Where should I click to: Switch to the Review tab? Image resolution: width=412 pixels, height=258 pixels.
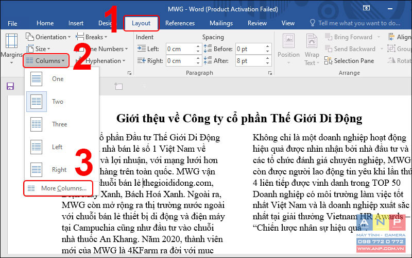tap(257, 23)
